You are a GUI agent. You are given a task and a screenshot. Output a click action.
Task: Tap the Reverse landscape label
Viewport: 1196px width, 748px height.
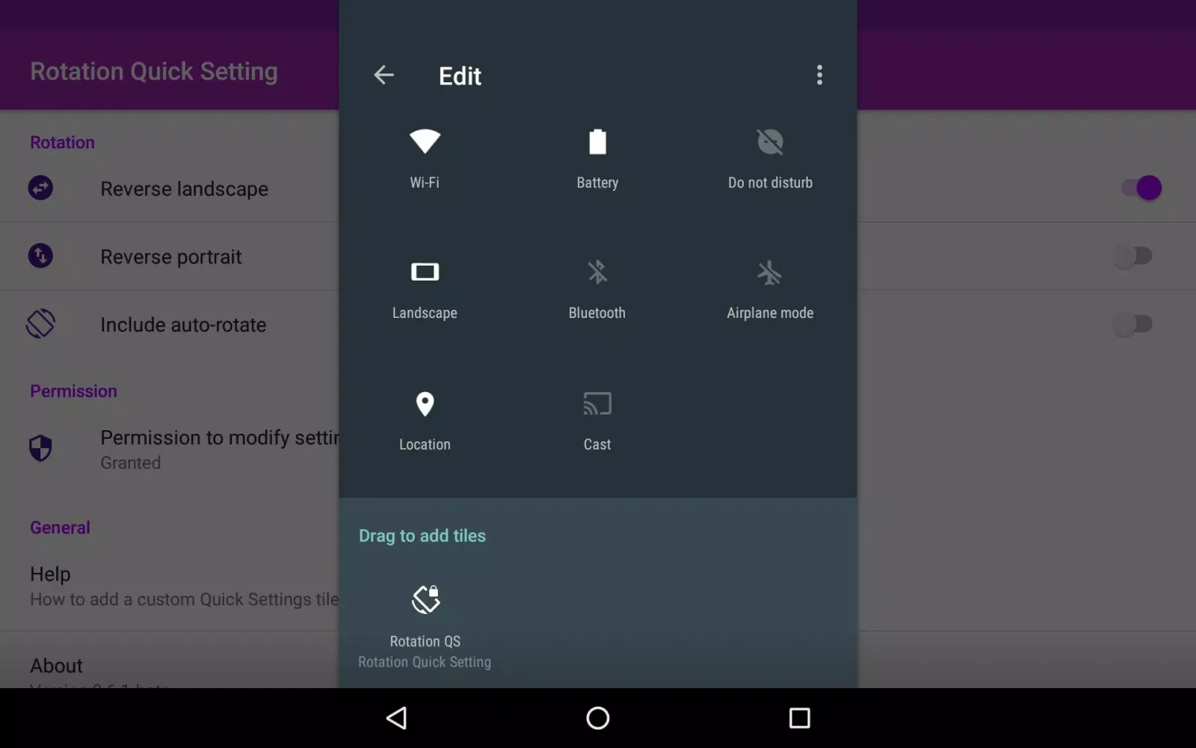184,188
